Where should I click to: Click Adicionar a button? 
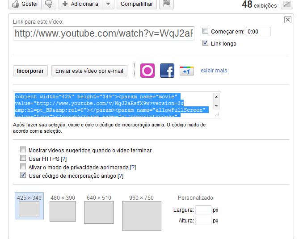point(80,4)
